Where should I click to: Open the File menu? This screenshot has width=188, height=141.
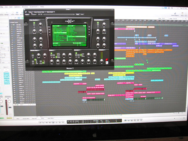pyautogui.click(x=6, y=7)
